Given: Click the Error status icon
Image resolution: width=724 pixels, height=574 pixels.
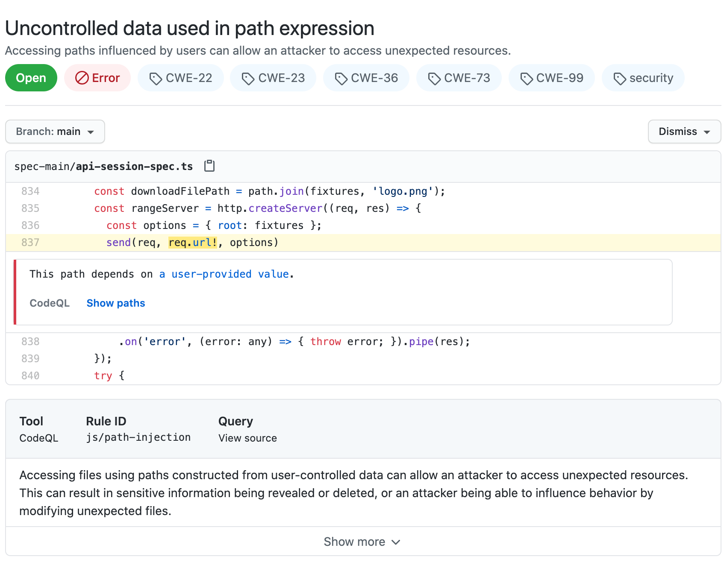Looking at the screenshot, I should point(82,78).
